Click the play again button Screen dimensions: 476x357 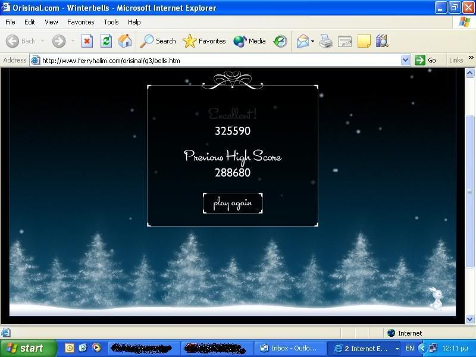[x=233, y=203]
